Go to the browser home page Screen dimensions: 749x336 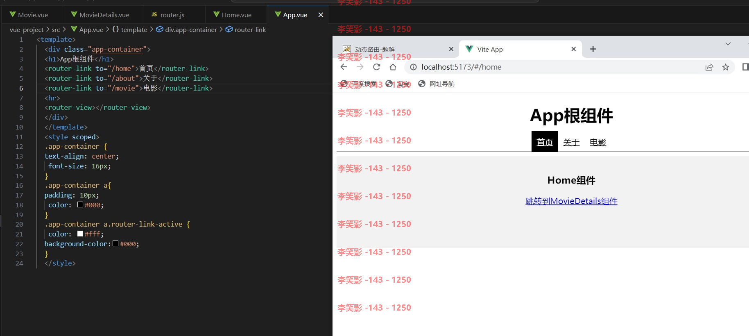(x=393, y=67)
